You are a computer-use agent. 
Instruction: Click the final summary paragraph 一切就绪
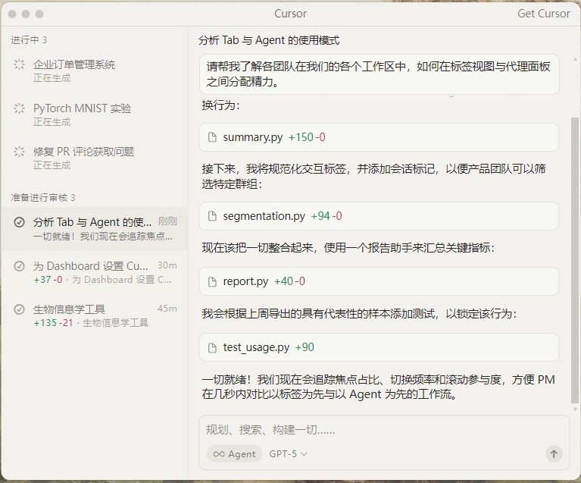pos(378,387)
